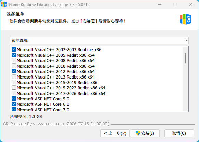Uncheck Visual C++ 2012 Redist x86 x64
This screenshot has width=199, height=142.
point(14,71)
